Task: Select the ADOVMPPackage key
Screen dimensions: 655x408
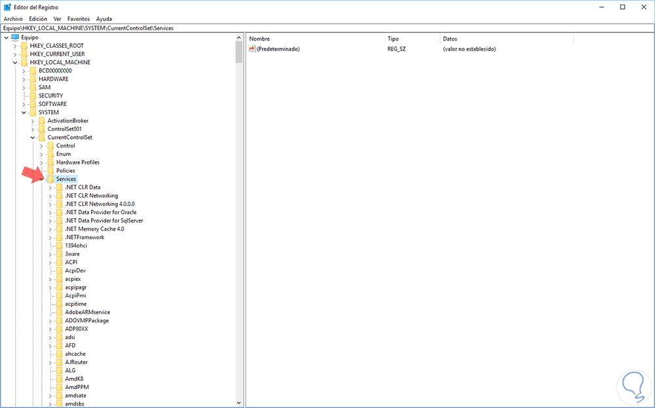Action: pos(87,321)
